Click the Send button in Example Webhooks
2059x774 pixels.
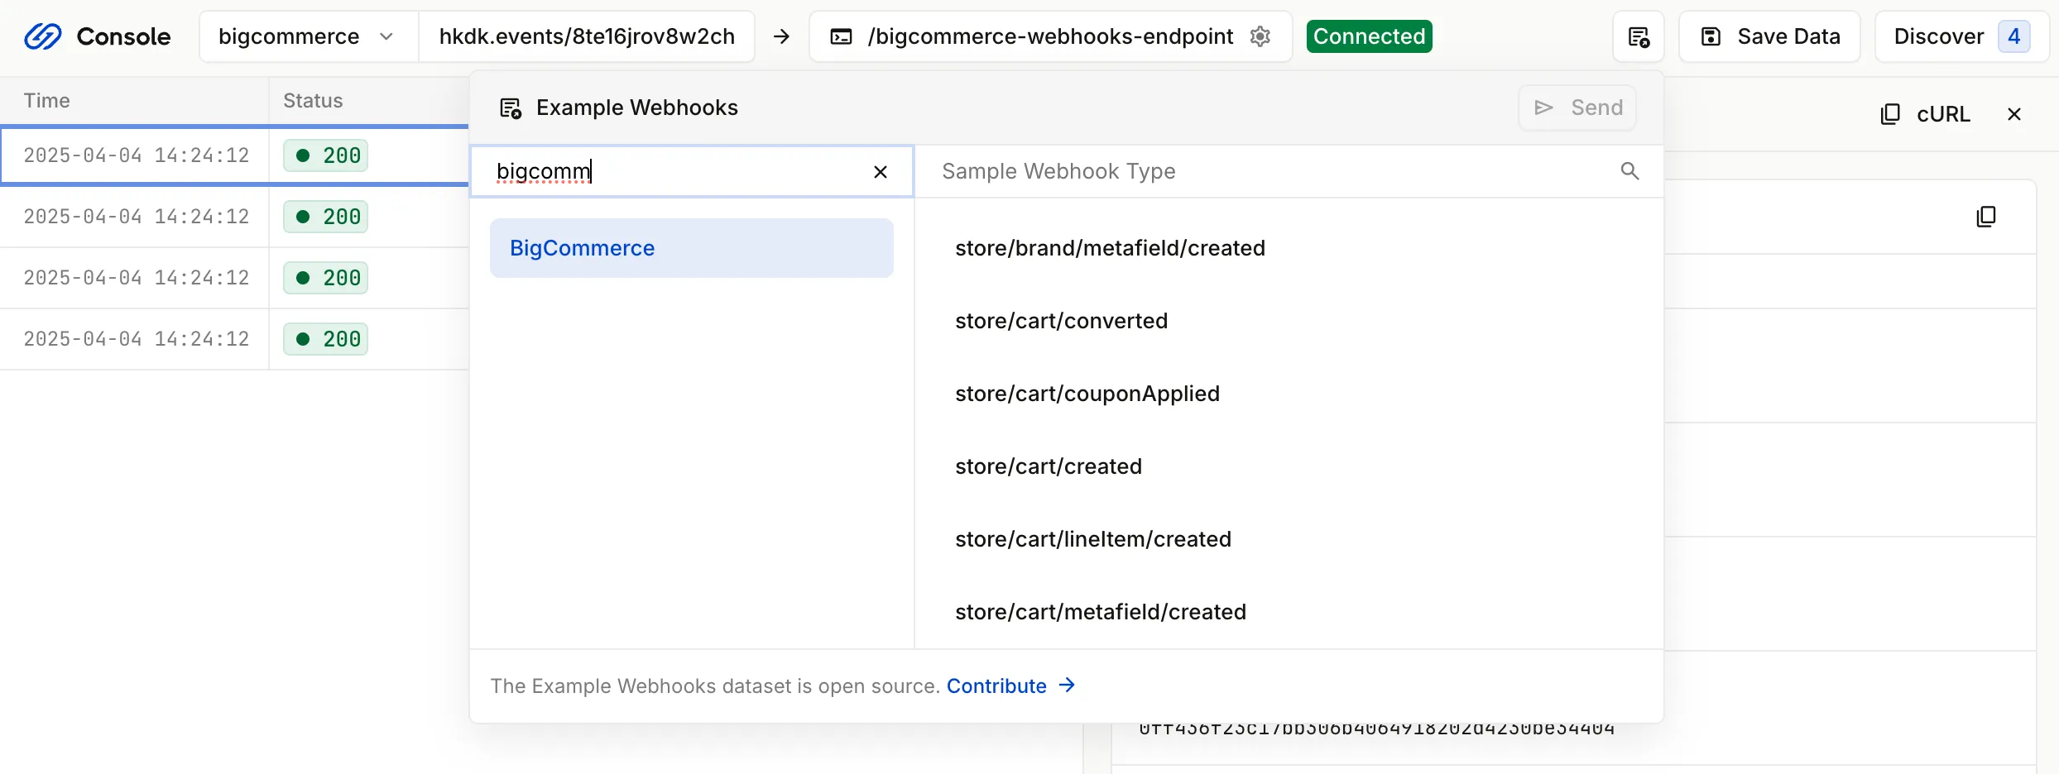click(1577, 107)
